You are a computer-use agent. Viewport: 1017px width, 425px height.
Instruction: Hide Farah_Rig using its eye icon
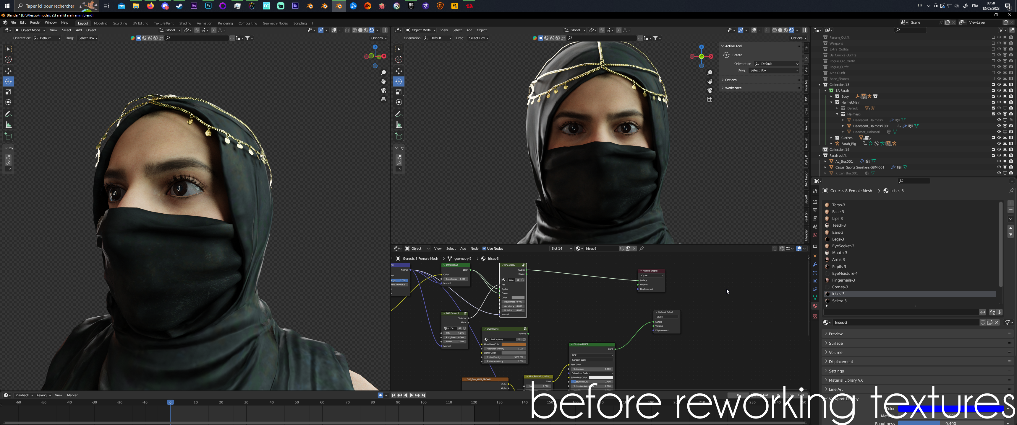point(999,143)
